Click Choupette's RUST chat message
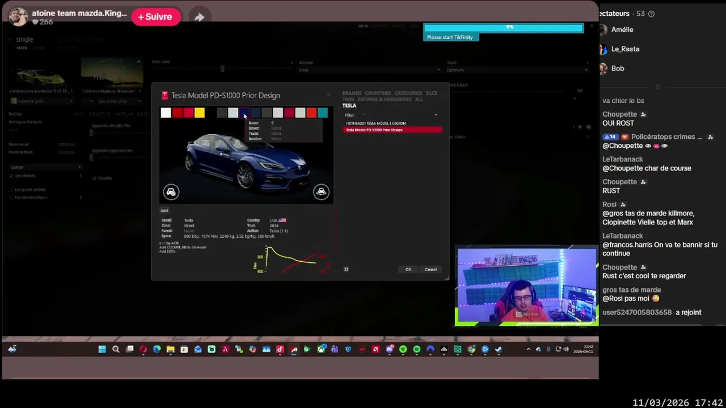726x408 pixels. (x=611, y=191)
